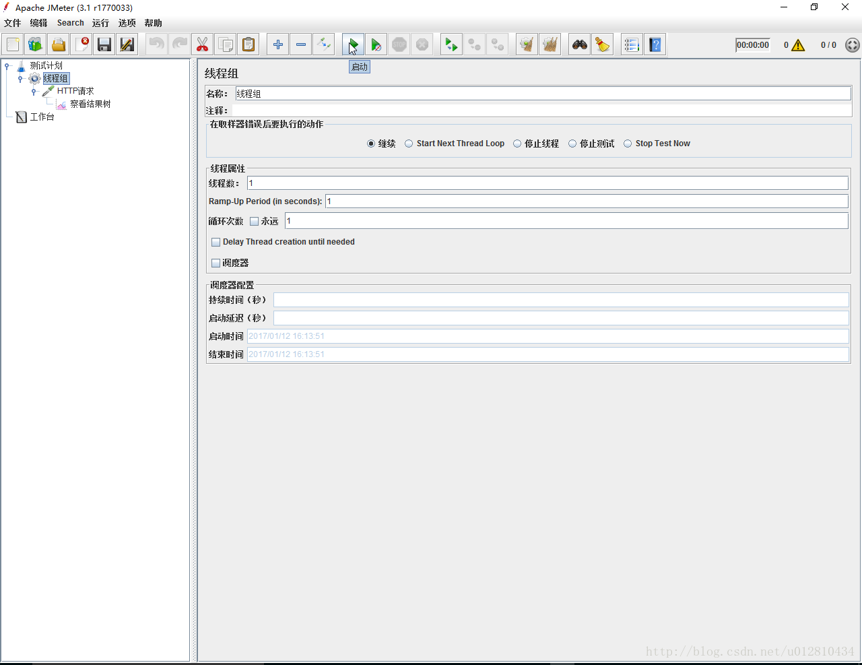Screen dimensions: 862x665
Task: Collapse all tree nodes with minus icon
Action: (301, 44)
